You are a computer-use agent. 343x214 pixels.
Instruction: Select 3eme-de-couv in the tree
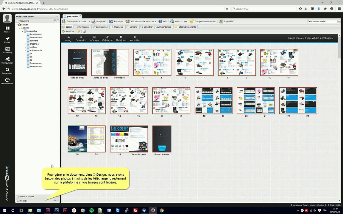(x=36, y=63)
